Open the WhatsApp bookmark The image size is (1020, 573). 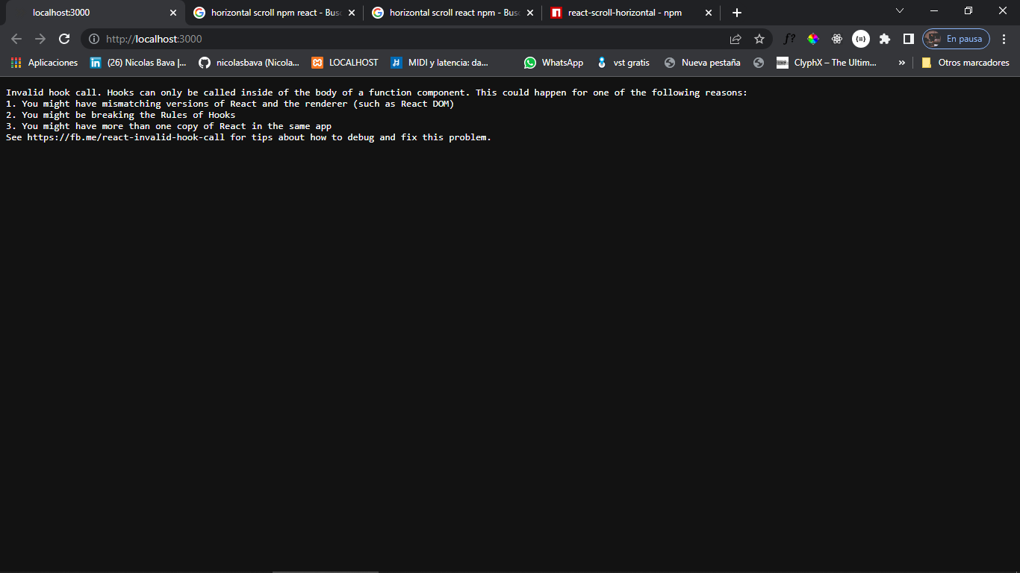coord(553,63)
